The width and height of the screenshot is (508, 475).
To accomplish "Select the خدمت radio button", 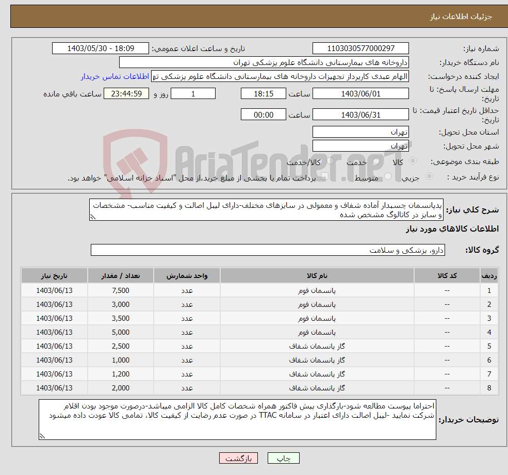I will pyautogui.click(x=376, y=161).
